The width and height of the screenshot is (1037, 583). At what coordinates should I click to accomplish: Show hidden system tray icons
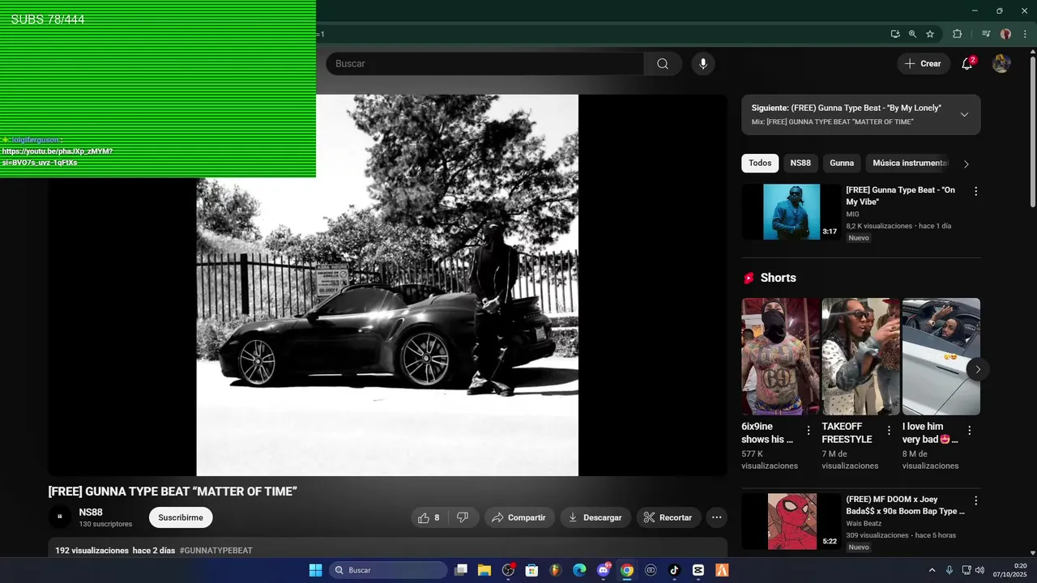[x=932, y=570]
